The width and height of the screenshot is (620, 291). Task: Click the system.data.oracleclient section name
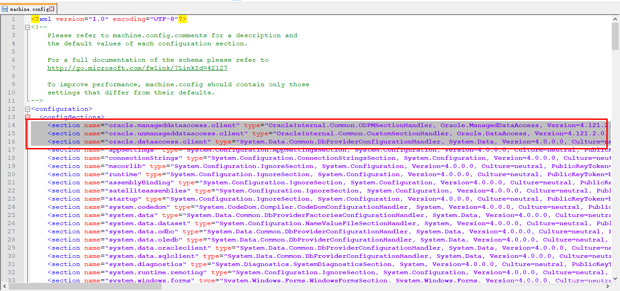[158, 248]
